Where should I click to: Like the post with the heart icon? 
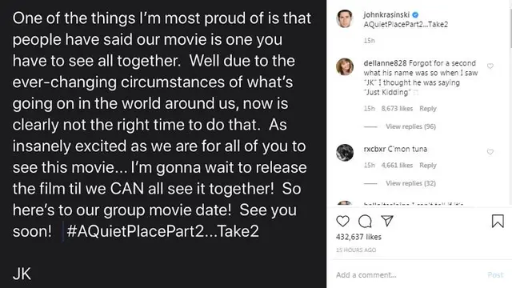(342, 221)
